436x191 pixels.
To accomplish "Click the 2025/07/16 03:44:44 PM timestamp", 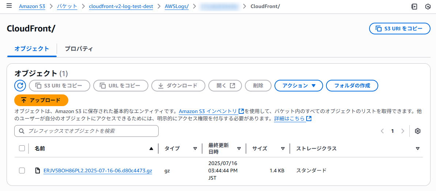I will 223,171.
